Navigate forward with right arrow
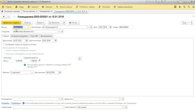 tap(8, 16)
